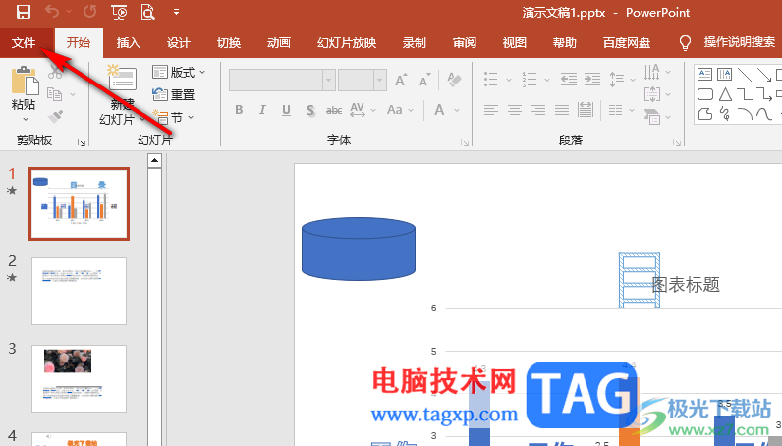Open print preview icon in quick access toolbar

click(147, 12)
